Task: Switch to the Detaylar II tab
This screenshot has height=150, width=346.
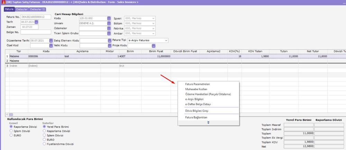Action: tap(37, 9)
